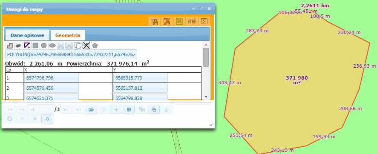Go to the last record
This screenshot has height=154, width=377.
79,110
